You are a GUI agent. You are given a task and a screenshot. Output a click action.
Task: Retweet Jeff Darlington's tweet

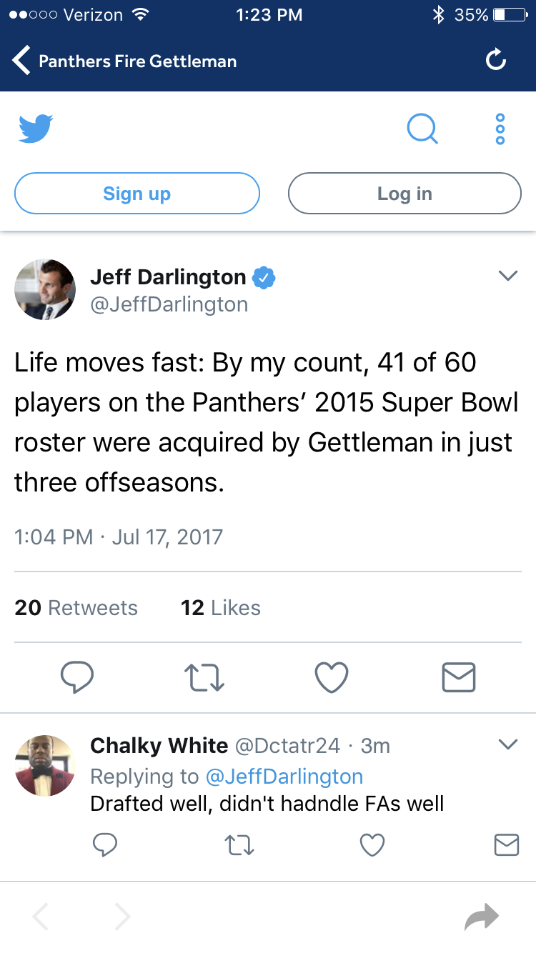pos(206,677)
